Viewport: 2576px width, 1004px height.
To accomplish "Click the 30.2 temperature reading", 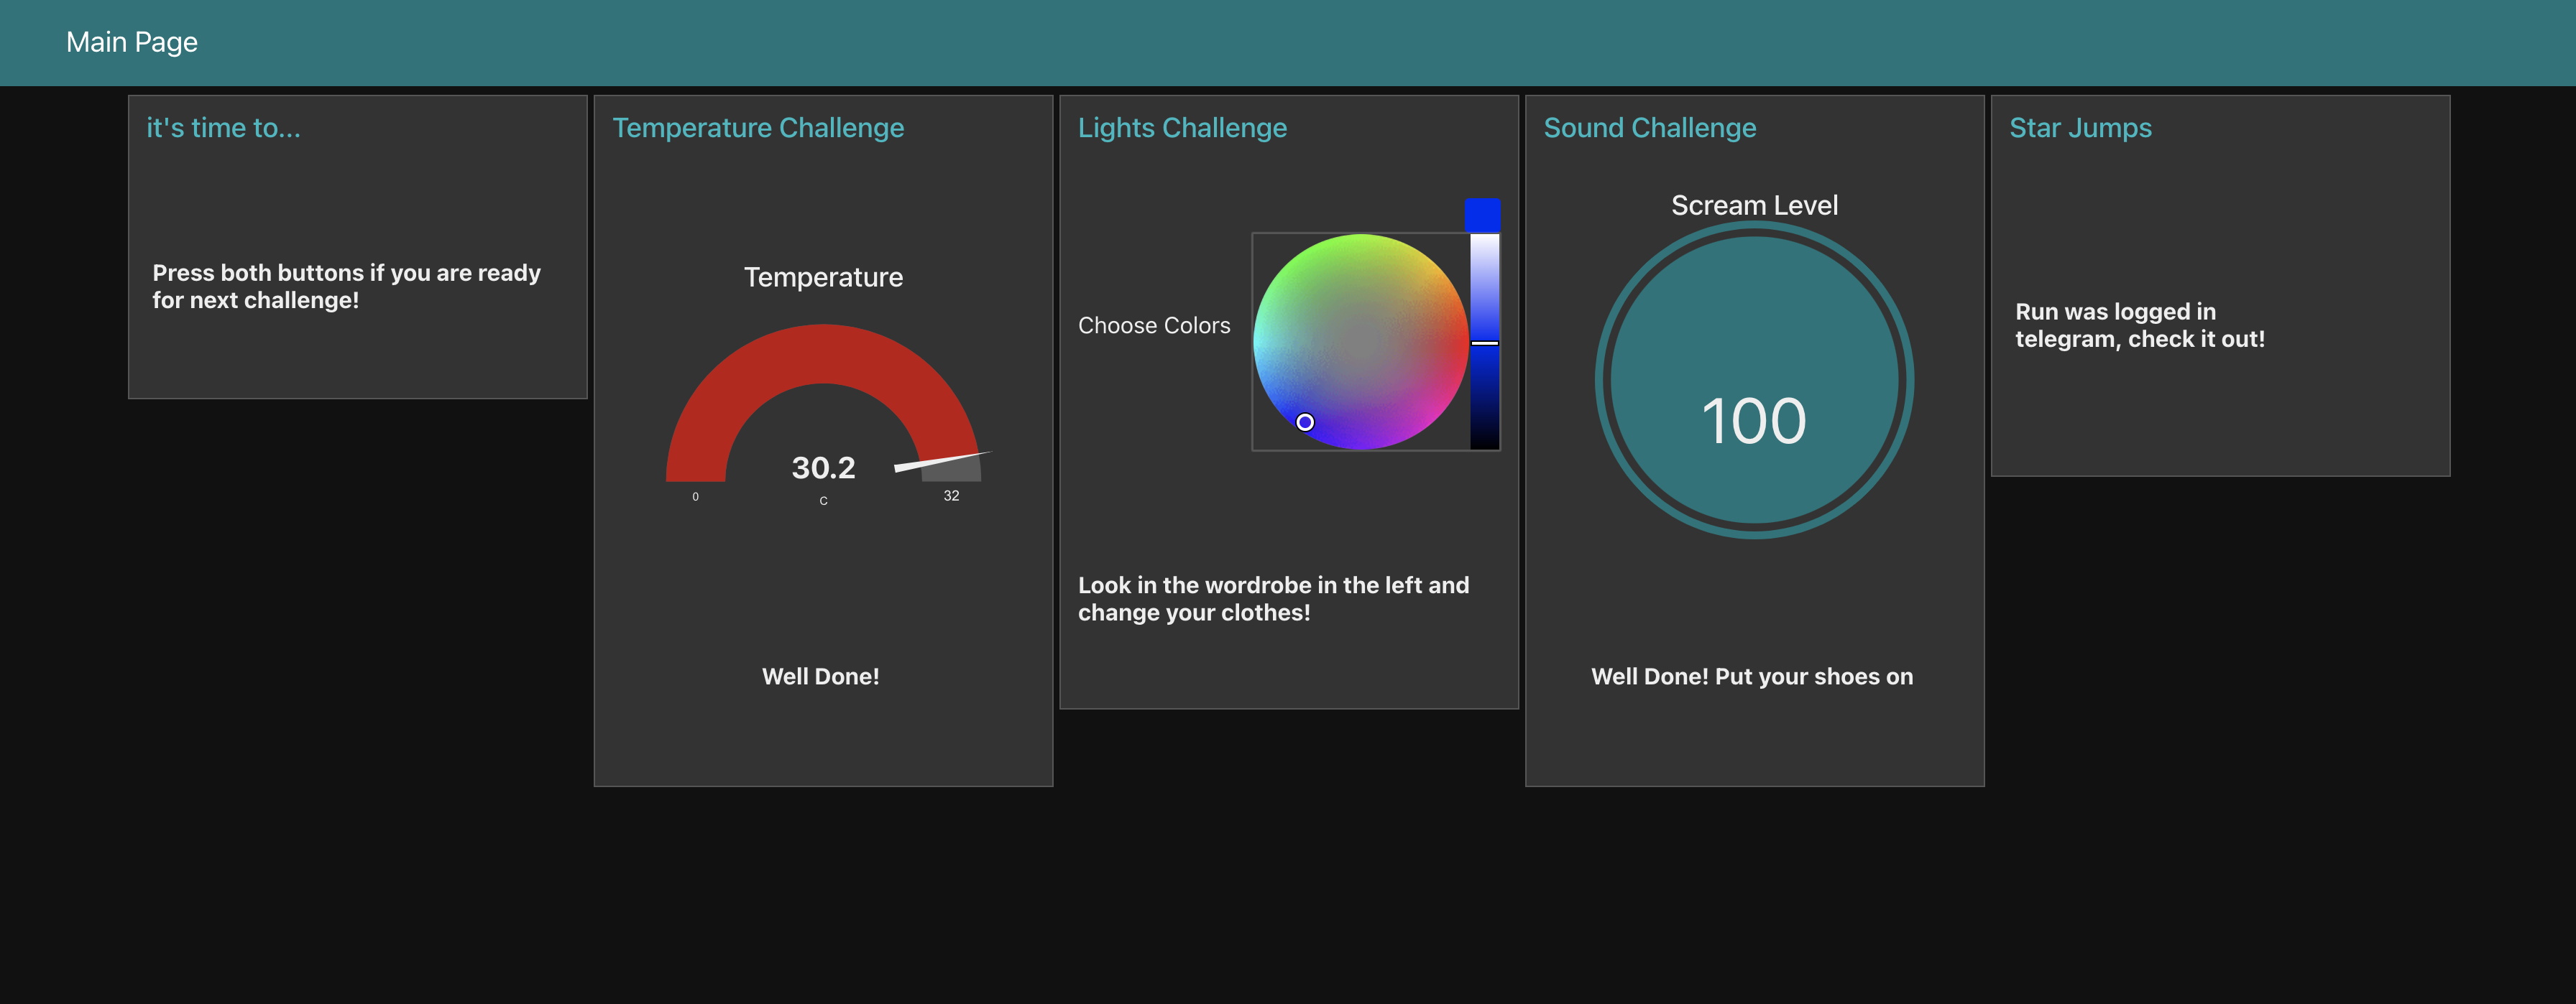I will 823,468.
